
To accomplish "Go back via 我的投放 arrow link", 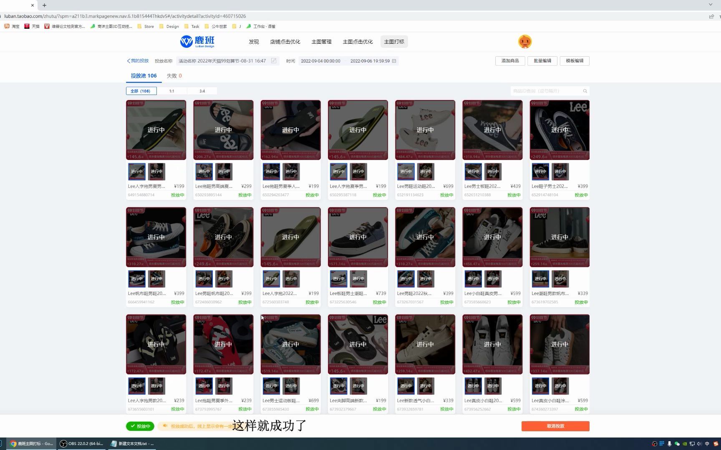I will pos(138,61).
